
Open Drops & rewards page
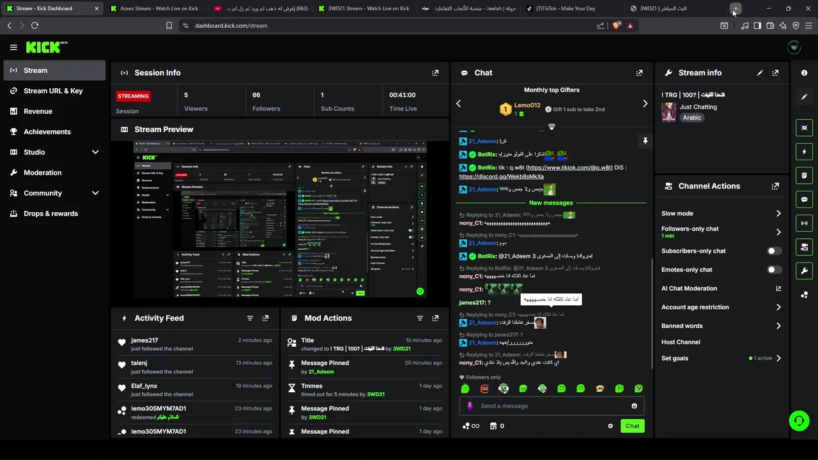pyautogui.click(x=54, y=213)
